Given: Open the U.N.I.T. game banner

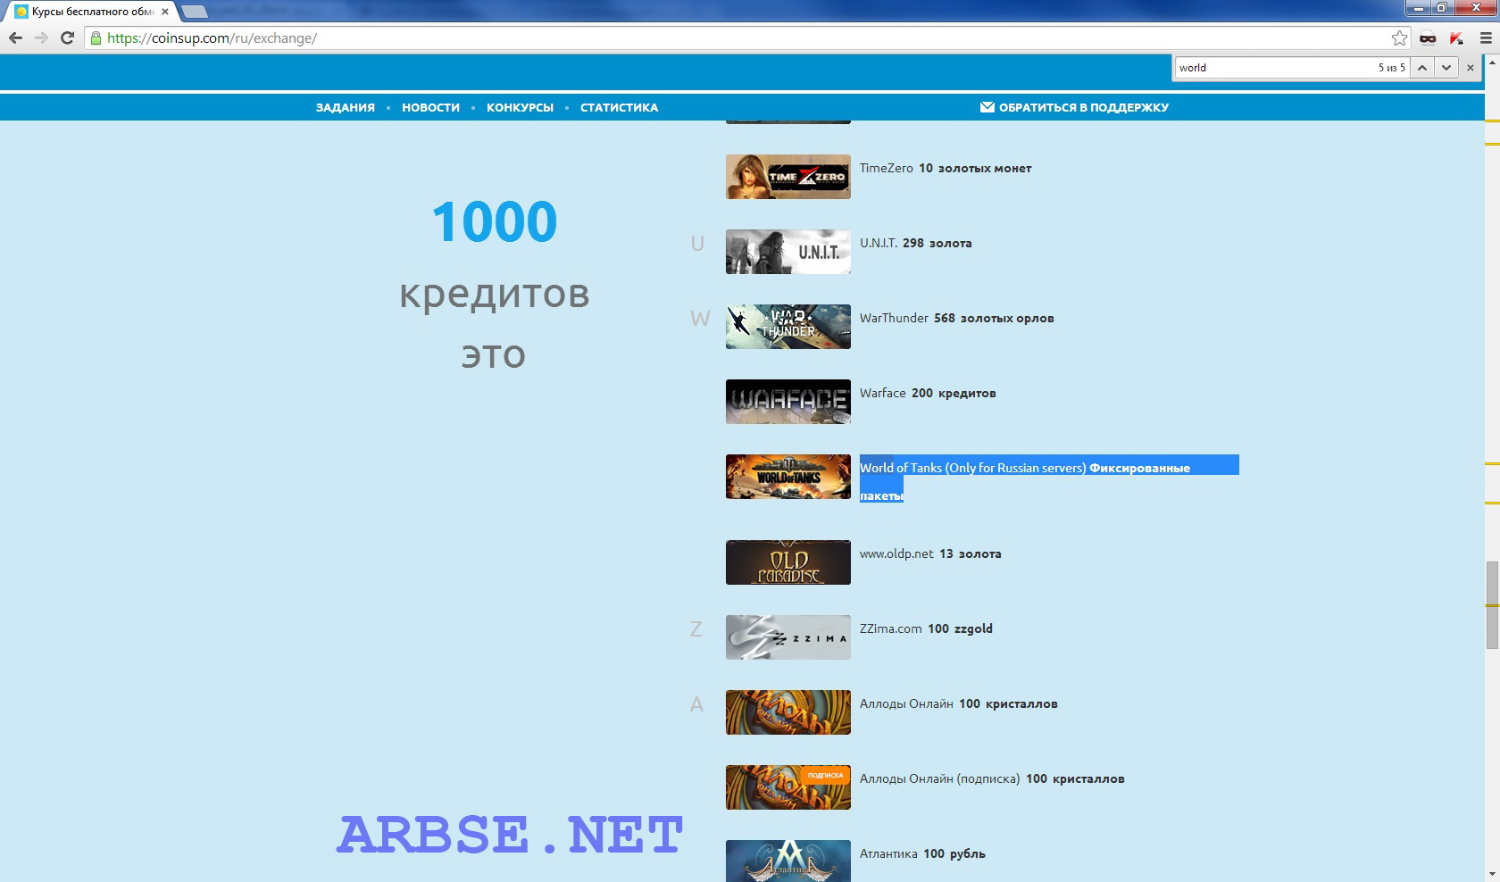Looking at the screenshot, I should tap(788, 252).
